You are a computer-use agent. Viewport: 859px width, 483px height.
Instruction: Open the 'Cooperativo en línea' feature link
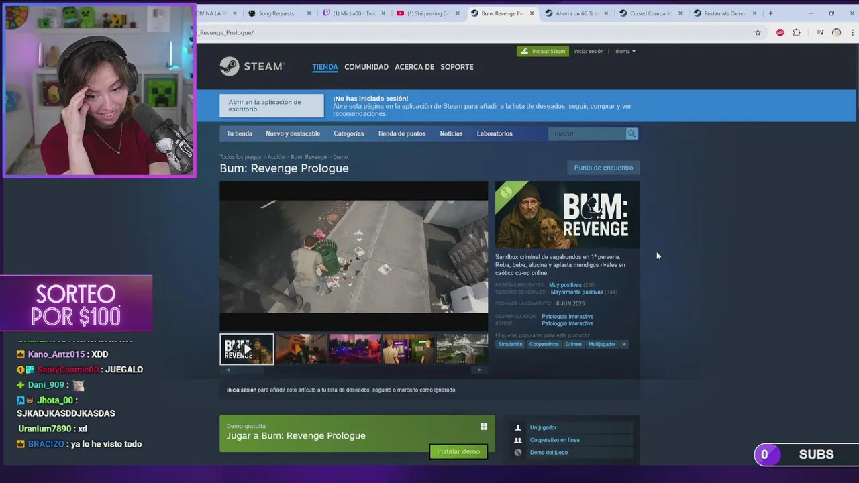[x=554, y=440]
